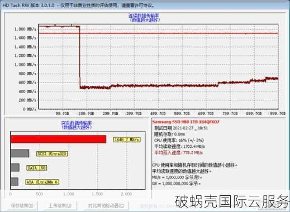Click the 1648.7 MB/s burst label
This screenshot has width=290, height=212.
tap(127, 139)
